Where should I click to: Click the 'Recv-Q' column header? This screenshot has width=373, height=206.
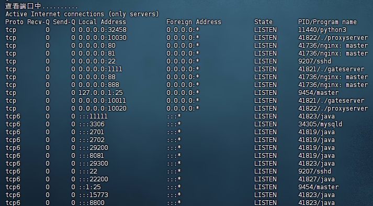38,22
